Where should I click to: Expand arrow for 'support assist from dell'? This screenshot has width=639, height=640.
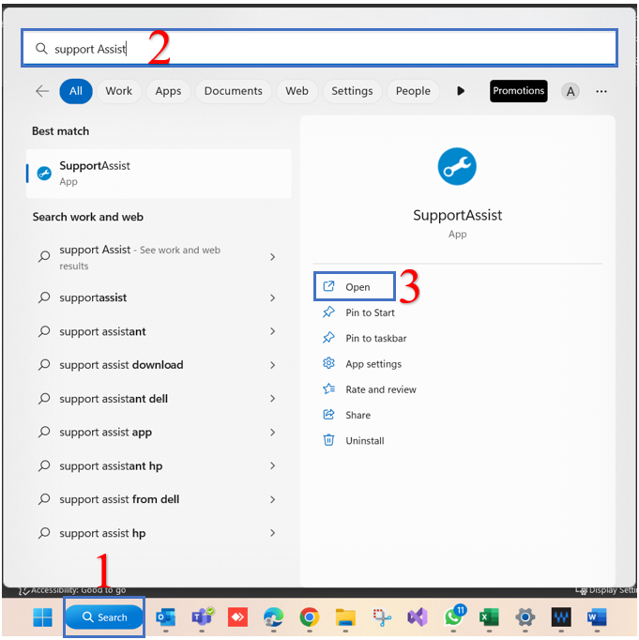(272, 499)
